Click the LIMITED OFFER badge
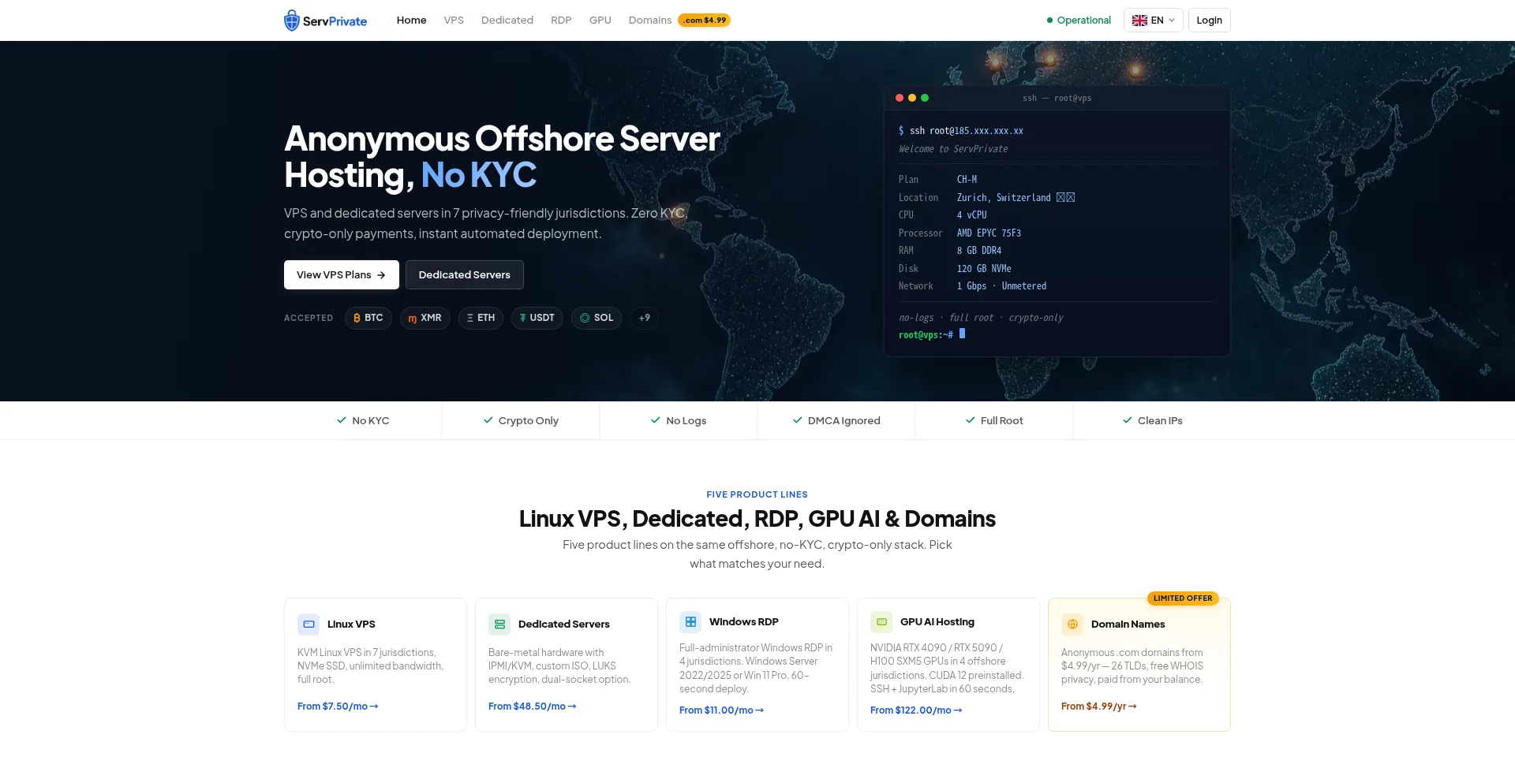The height and width of the screenshot is (783, 1515). (1183, 598)
